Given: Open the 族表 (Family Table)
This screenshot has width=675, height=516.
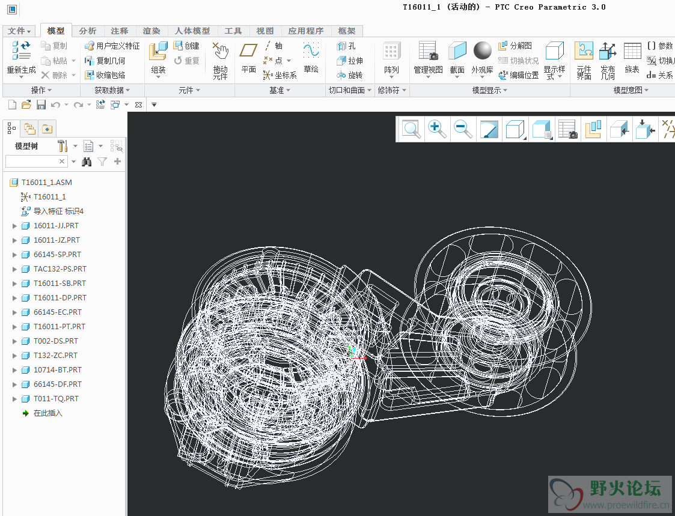Looking at the screenshot, I should coord(632,58).
